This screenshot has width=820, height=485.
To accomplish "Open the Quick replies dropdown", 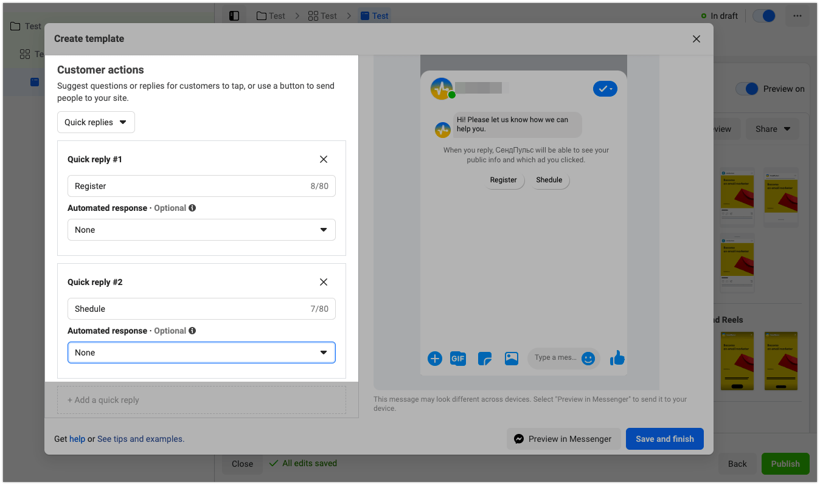I will tap(96, 122).
